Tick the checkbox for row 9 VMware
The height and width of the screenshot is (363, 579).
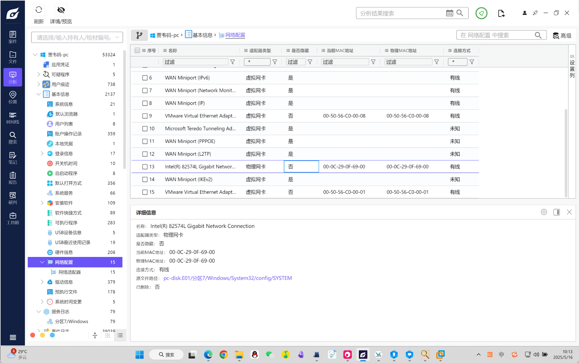point(145,116)
